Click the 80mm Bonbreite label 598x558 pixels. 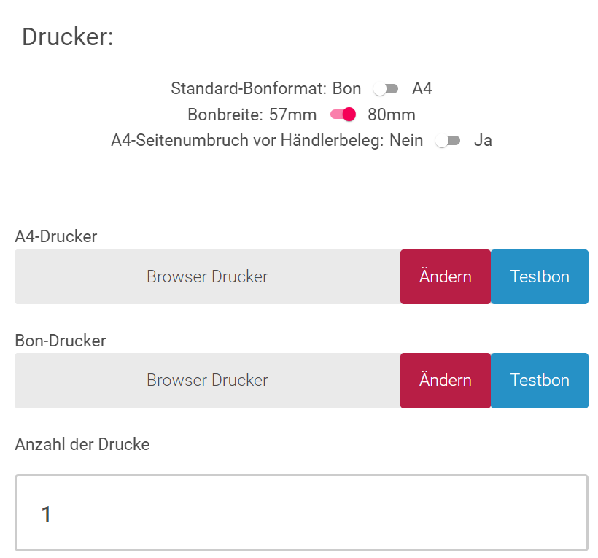(392, 115)
